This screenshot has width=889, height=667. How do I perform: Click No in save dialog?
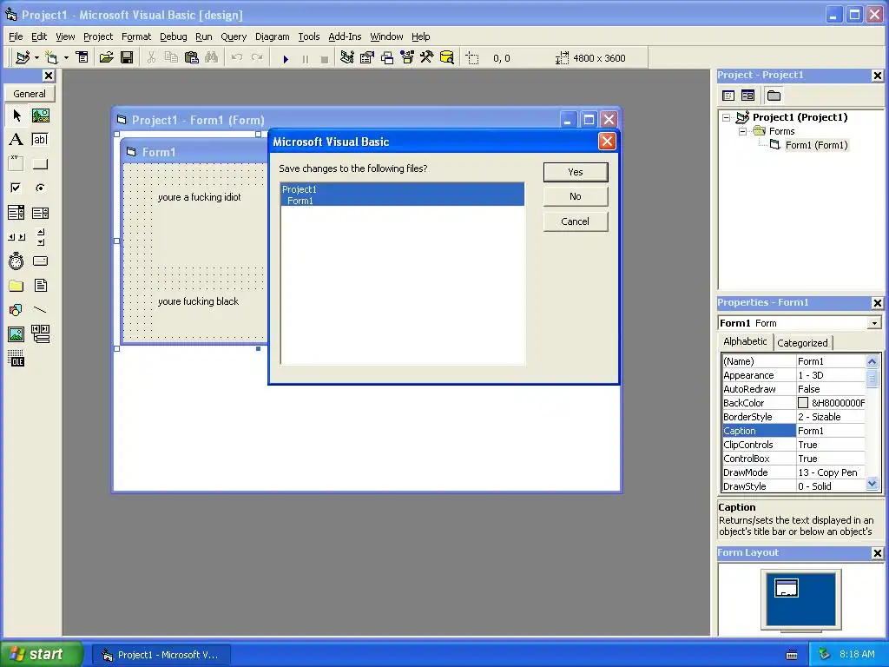click(576, 197)
